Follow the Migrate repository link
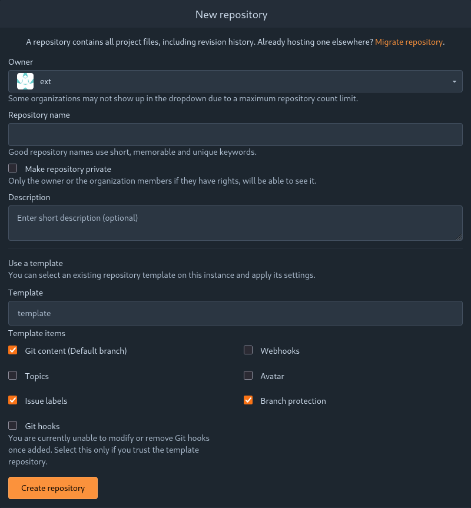Image resolution: width=471 pixels, height=508 pixels. click(409, 42)
